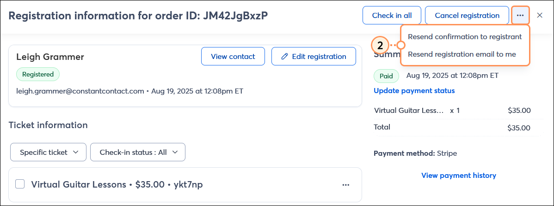
Task: Open View contact for Leigh Grammer
Action: click(233, 57)
